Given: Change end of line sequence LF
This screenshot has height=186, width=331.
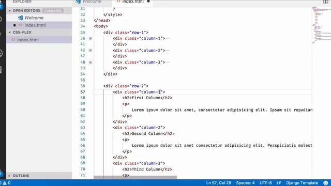Looking at the screenshot, I should 279,183.
